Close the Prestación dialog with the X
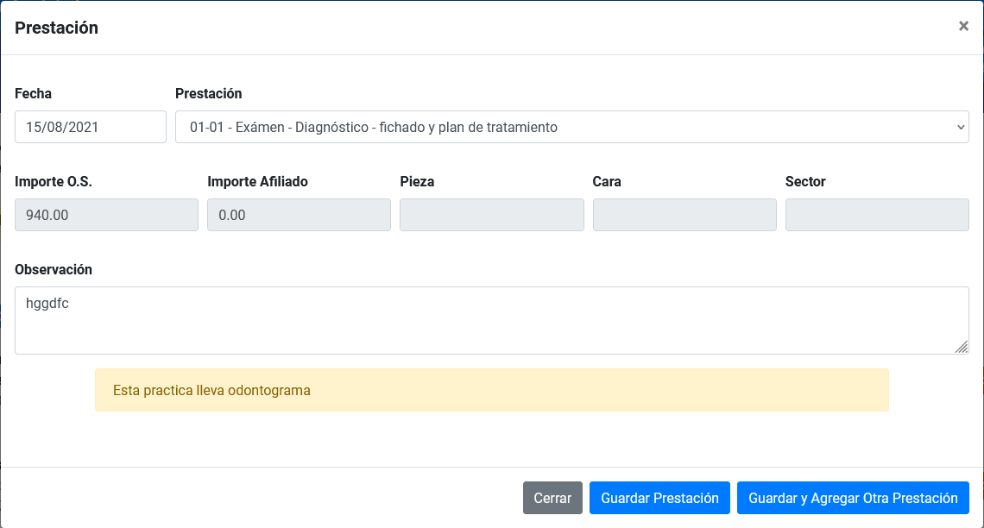 coord(963,26)
